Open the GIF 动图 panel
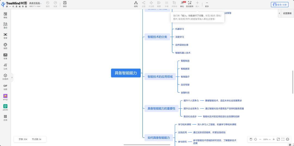The width and height of the screenshot is (294, 146). point(5,87)
